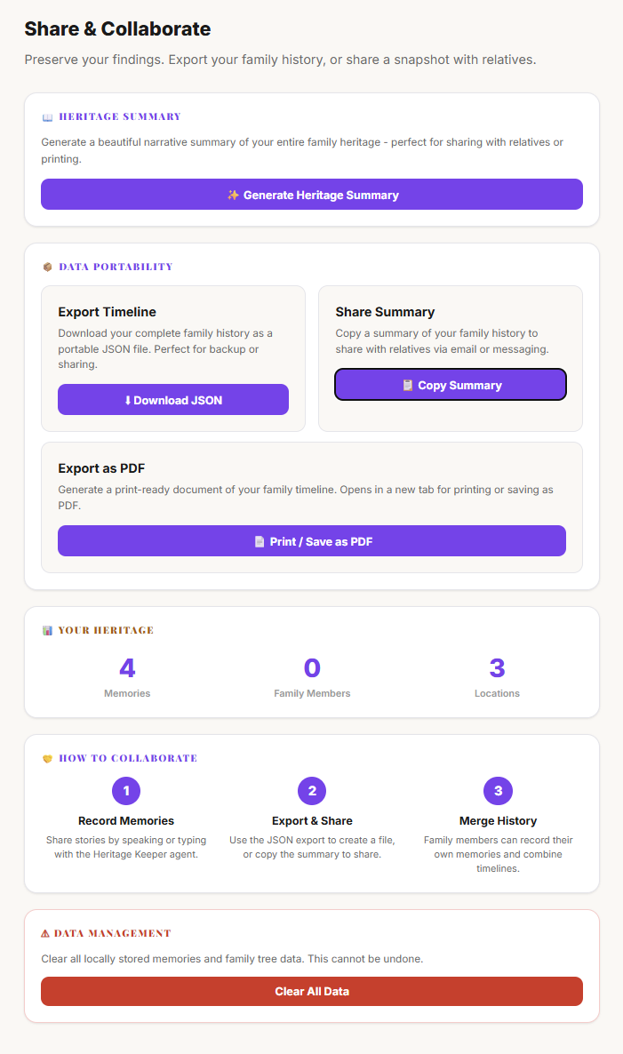Click the Family Members count of 0

pyautogui.click(x=312, y=668)
